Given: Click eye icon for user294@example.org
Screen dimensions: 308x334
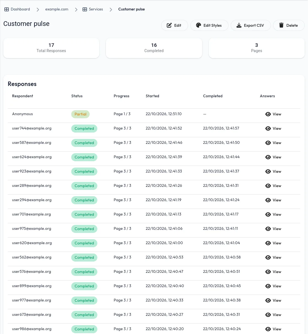Looking at the screenshot, I should (268, 200).
